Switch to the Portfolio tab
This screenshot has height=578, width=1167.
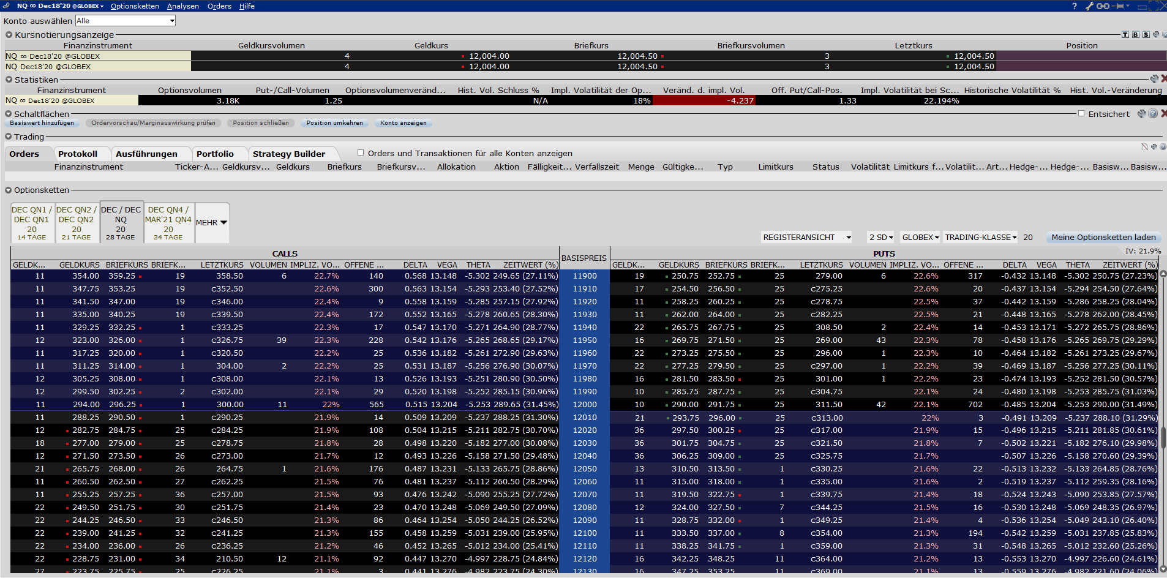(x=215, y=154)
